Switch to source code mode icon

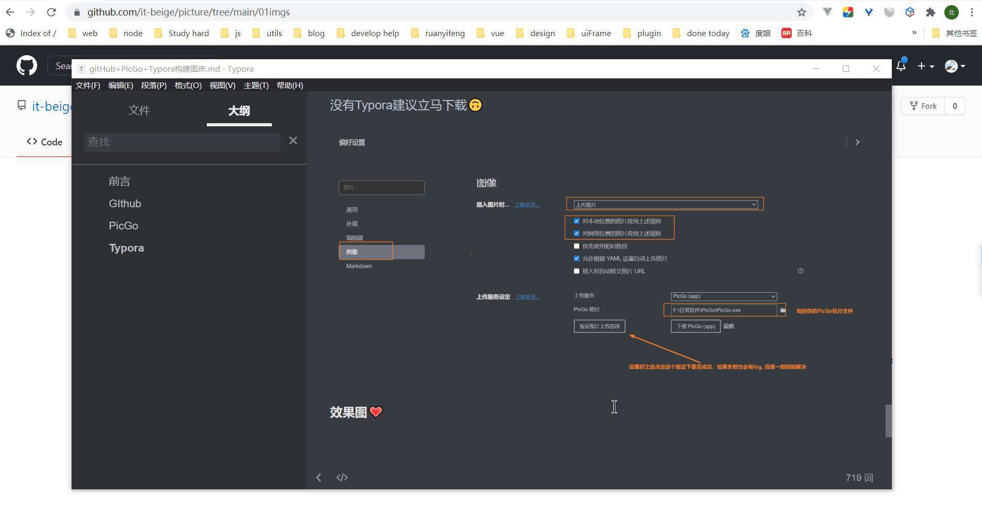pyautogui.click(x=342, y=477)
